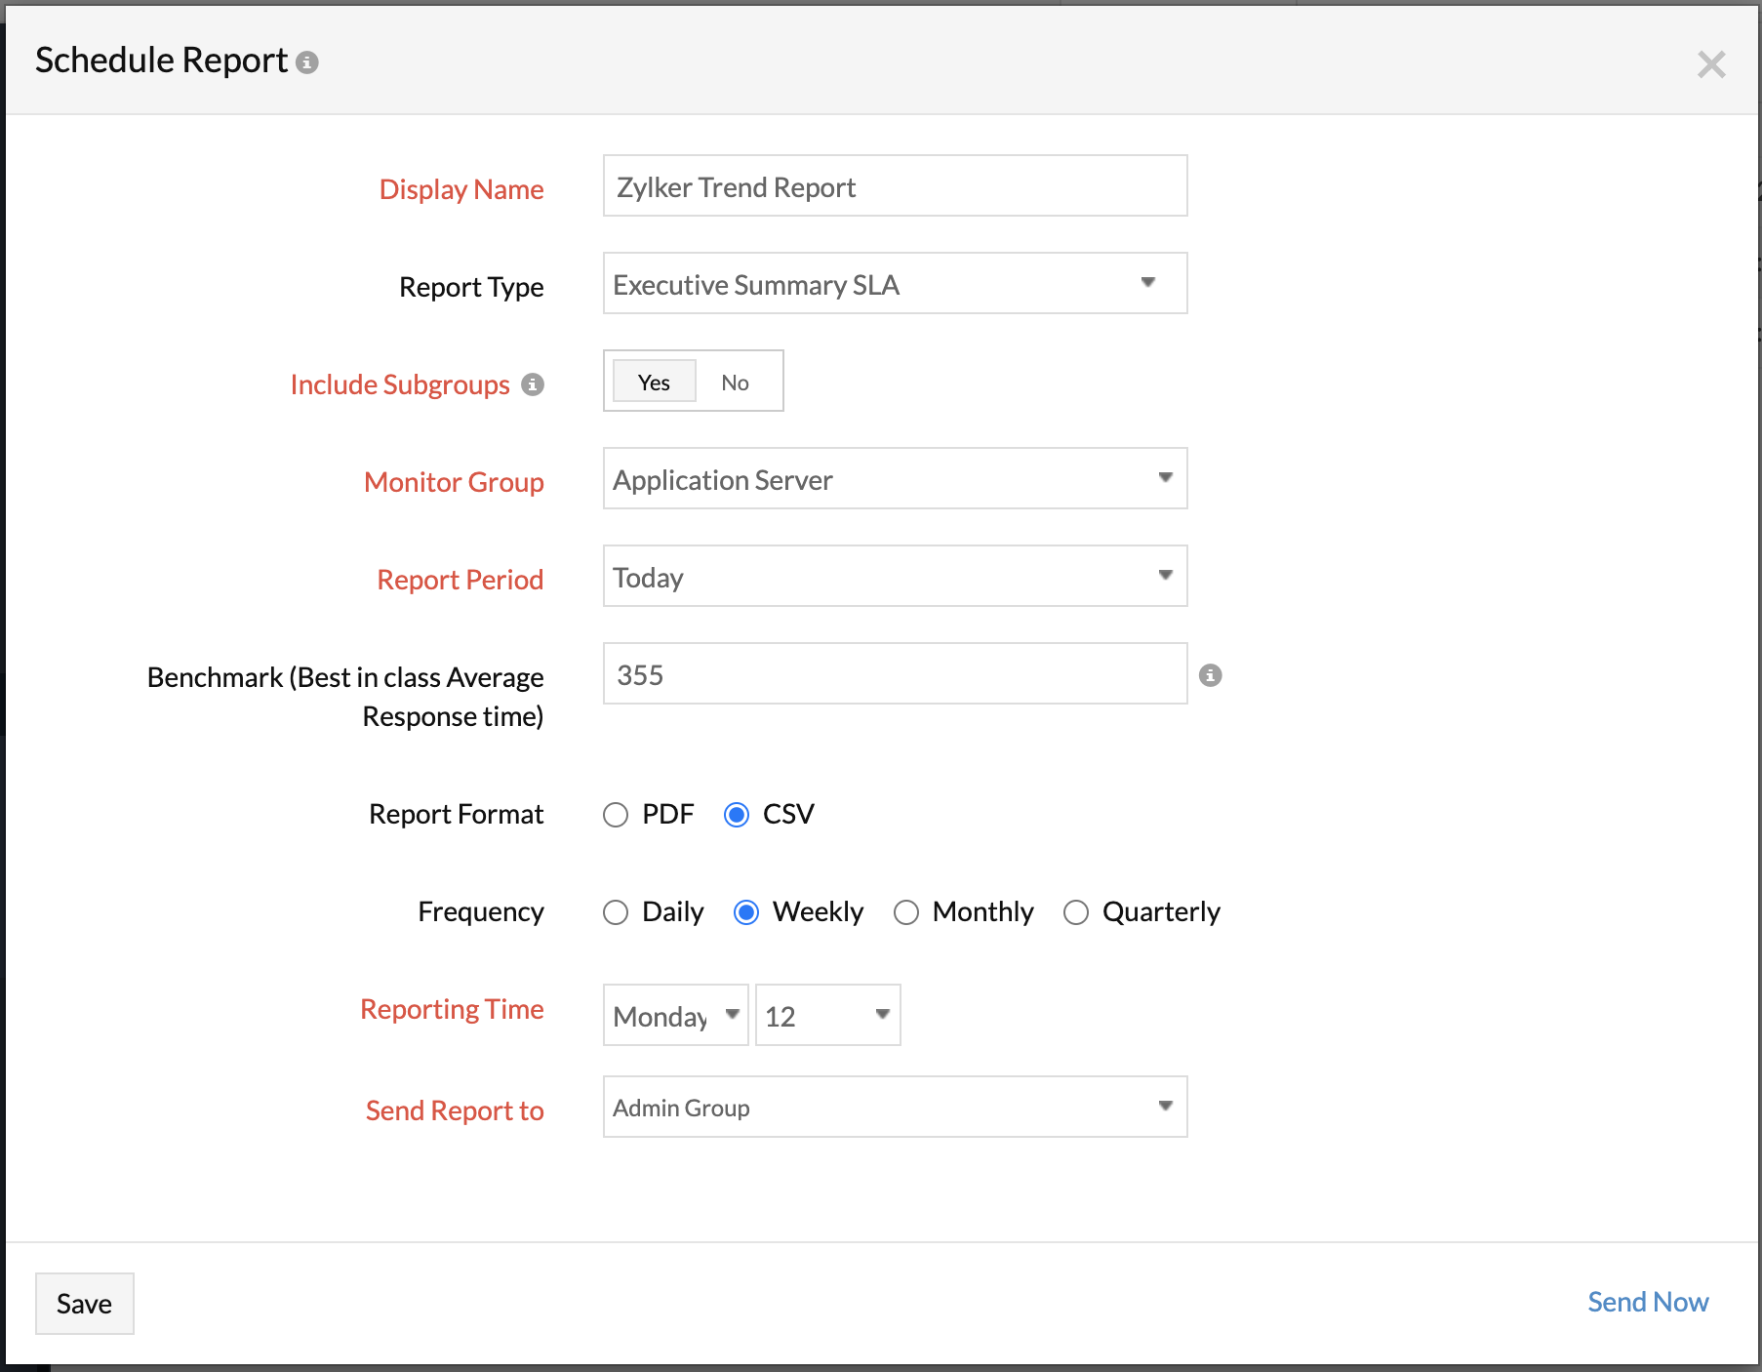Click info icon beside Schedule Report title
The width and height of the screenshot is (1762, 1372).
307,62
